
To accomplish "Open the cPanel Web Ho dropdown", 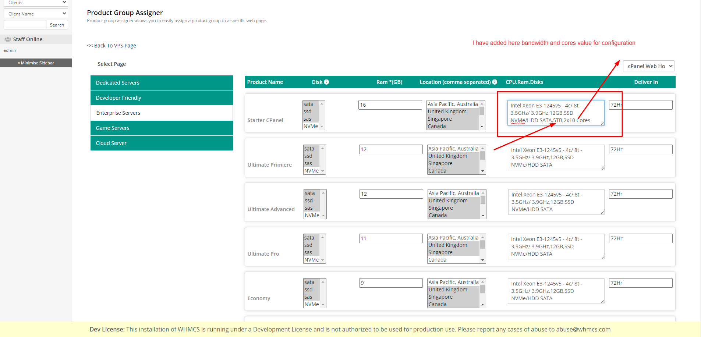I will coord(648,66).
